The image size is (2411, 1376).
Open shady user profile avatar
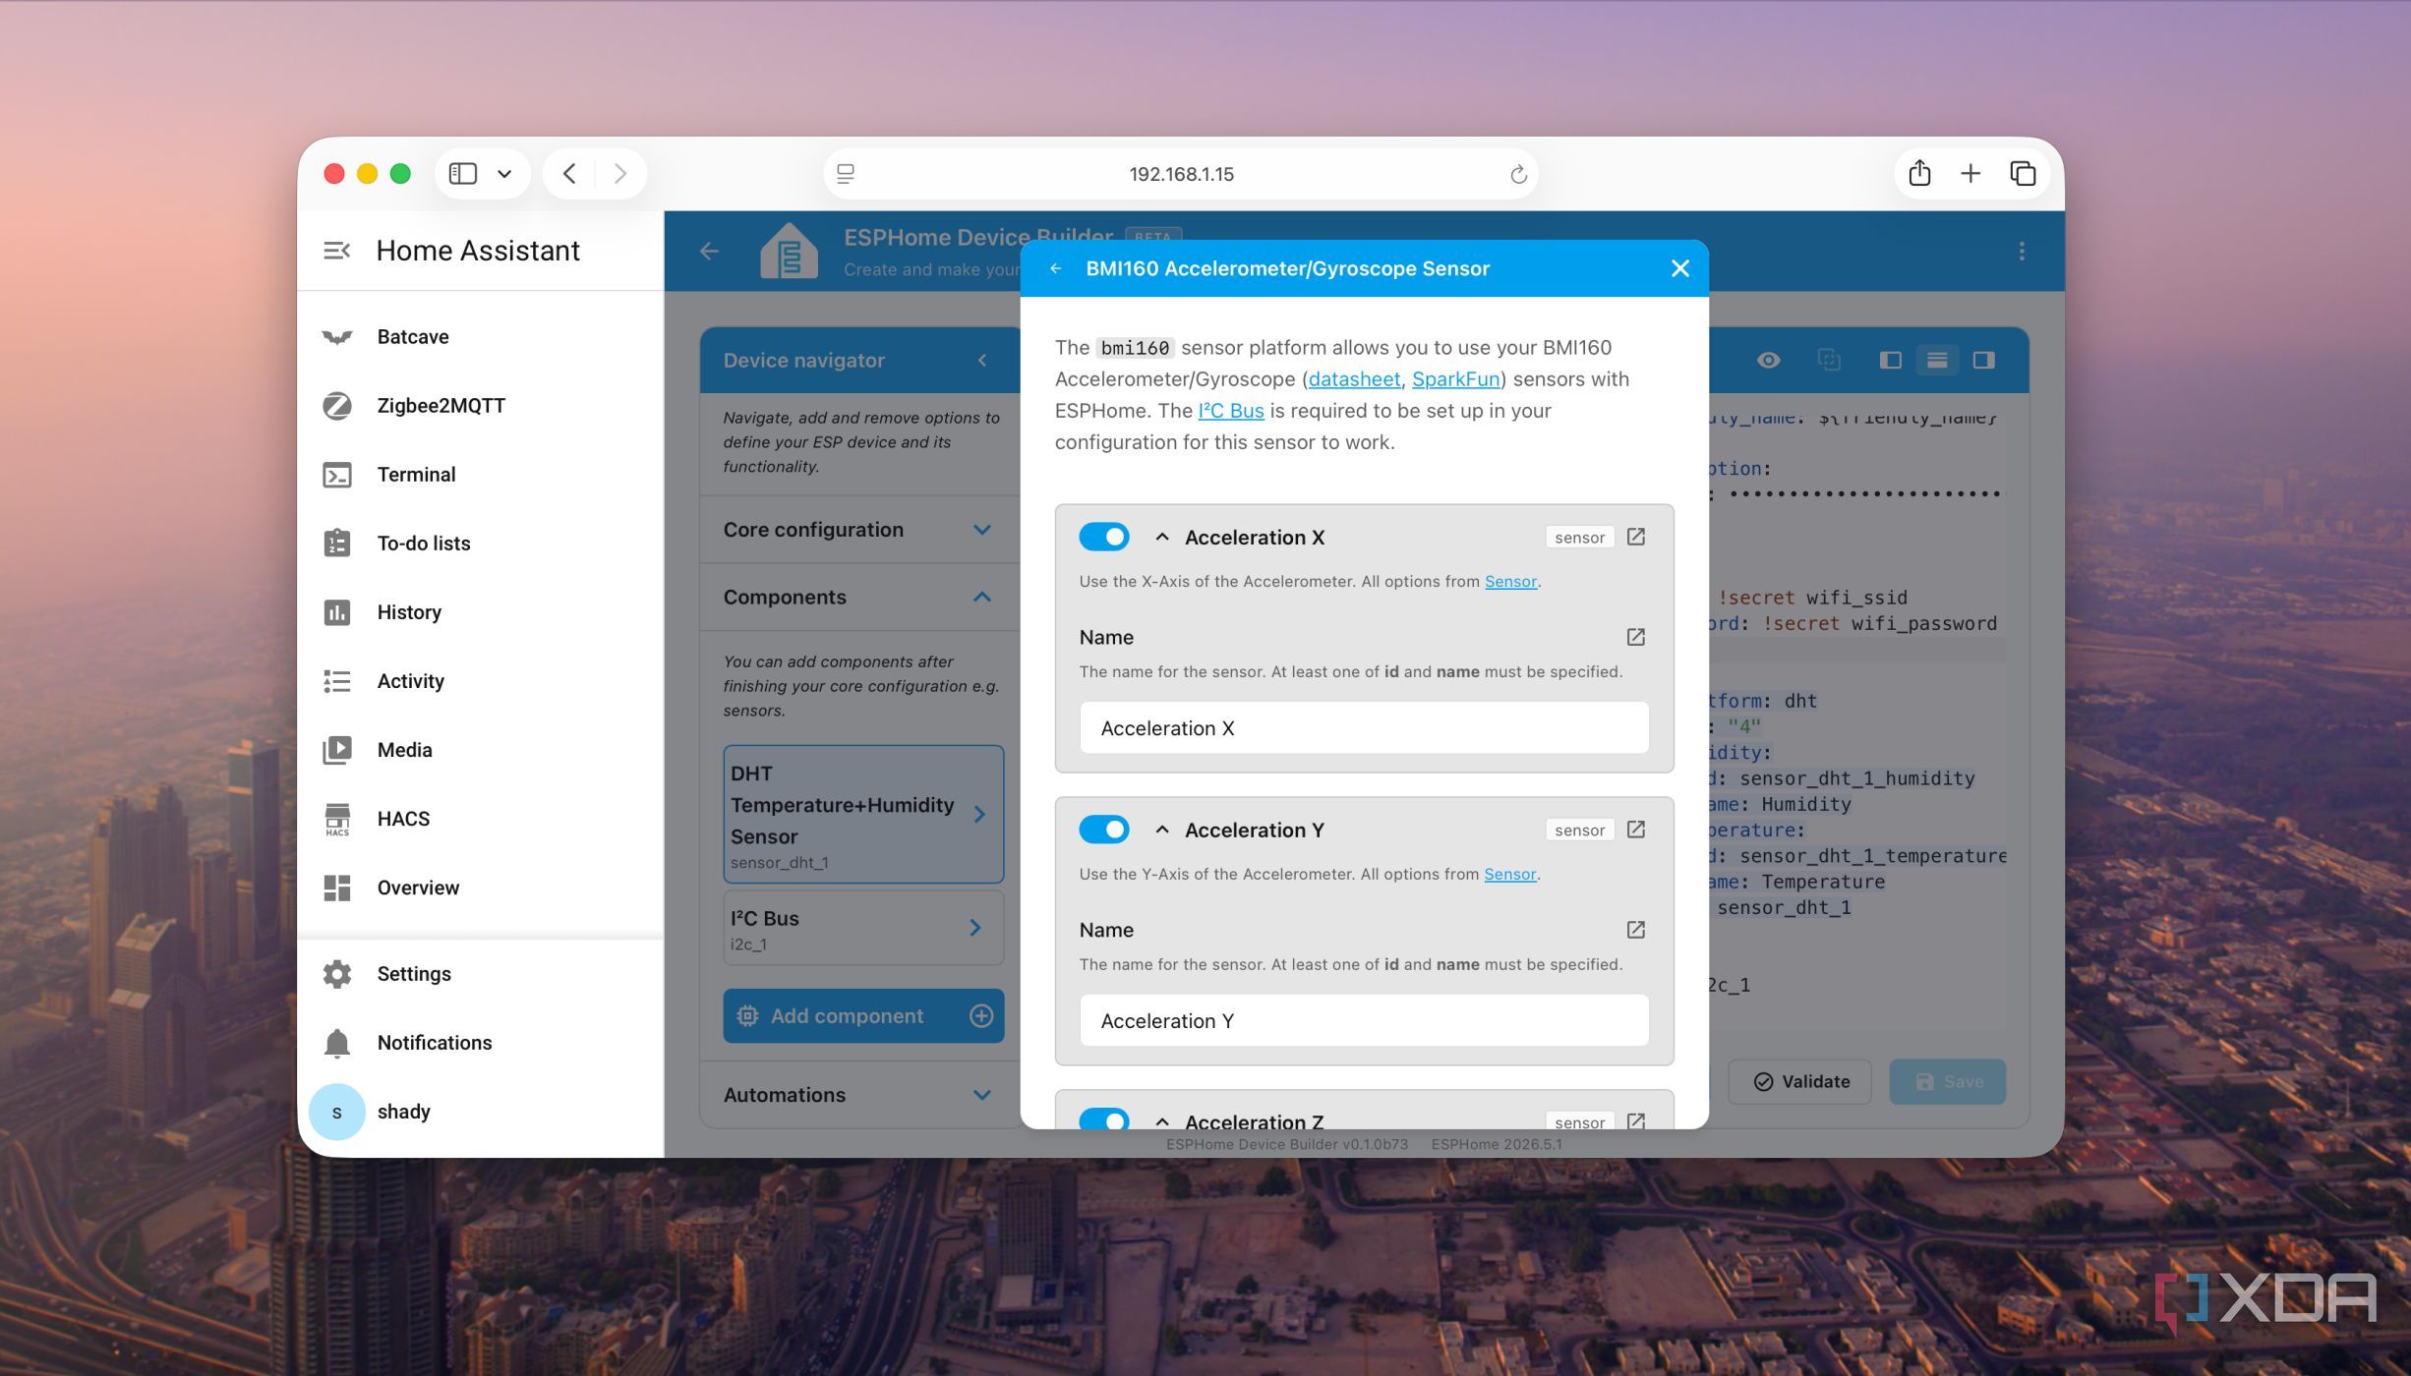point(336,1112)
